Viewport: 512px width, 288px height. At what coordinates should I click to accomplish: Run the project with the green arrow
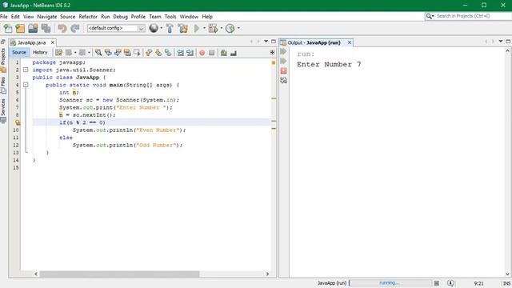tap(197, 29)
